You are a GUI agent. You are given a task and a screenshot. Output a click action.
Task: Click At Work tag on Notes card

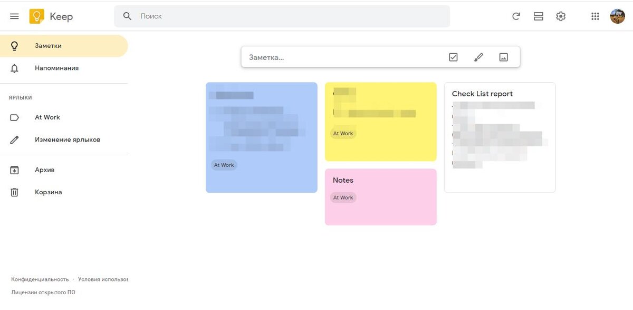click(343, 198)
